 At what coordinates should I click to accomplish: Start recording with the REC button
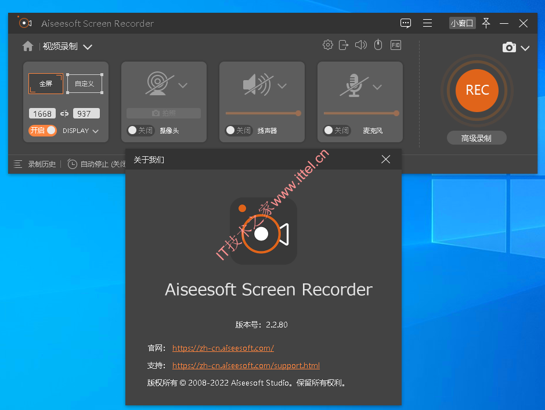tap(477, 91)
